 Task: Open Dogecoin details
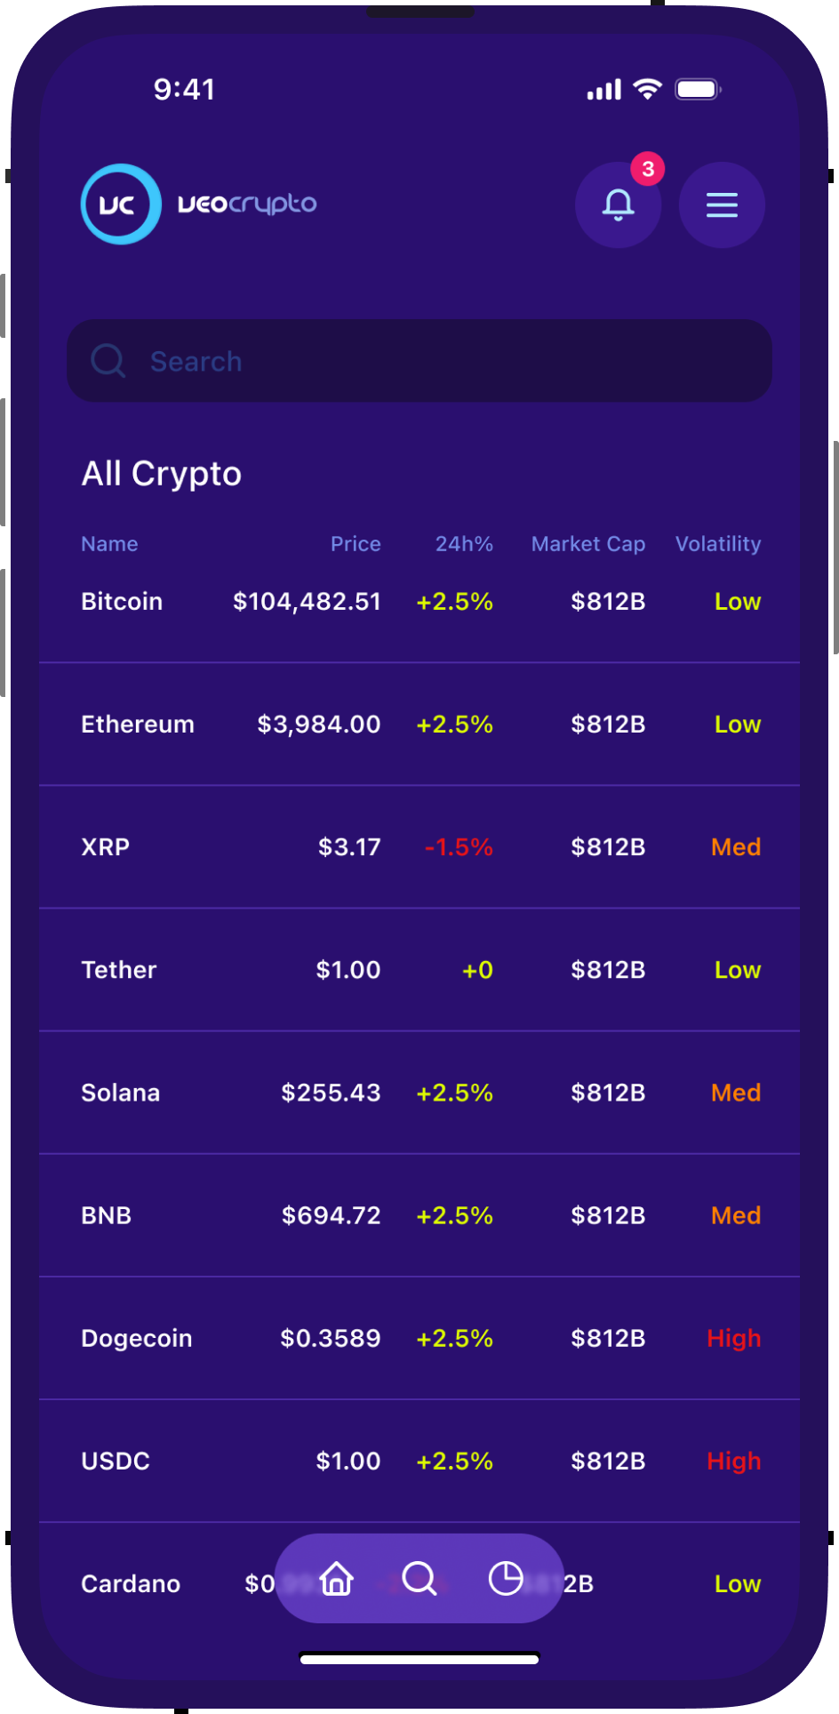click(x=137, y=1338)
